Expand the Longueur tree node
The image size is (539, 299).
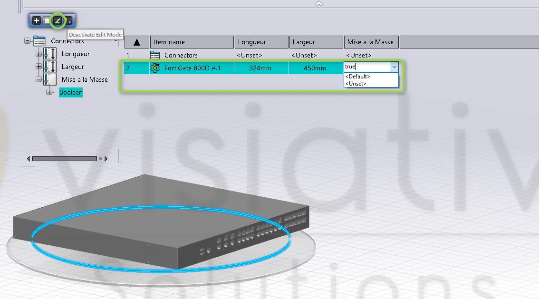38,54
